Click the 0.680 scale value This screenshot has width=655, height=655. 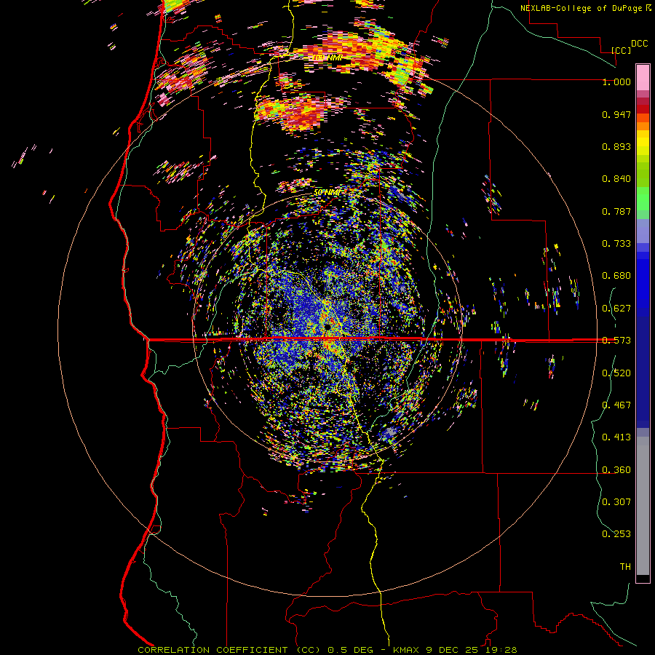pyautogui.click(x=616, y=276)
